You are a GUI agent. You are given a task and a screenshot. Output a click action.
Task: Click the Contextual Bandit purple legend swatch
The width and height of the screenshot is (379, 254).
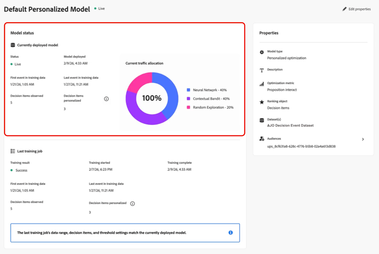pyautogui.click(x=188, y=99)
